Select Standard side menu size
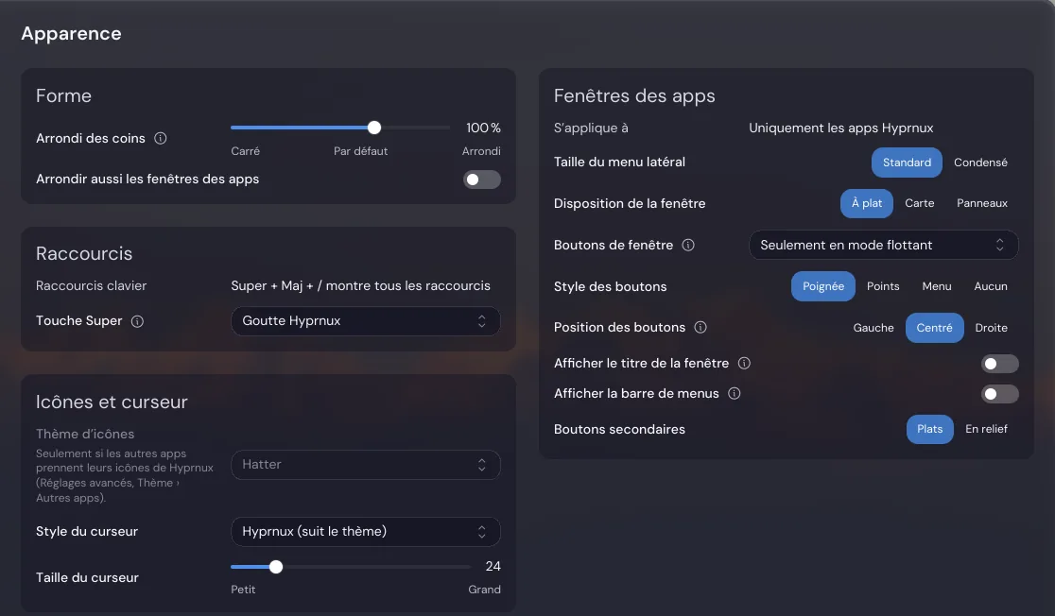The width and height of the screenshot is (1055, 616). [907, 163]
